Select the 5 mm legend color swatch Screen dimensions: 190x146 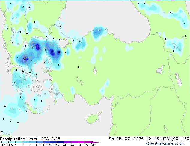(33, 142)
